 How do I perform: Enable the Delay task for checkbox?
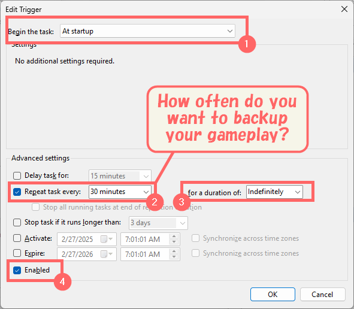tap(17, 175)
